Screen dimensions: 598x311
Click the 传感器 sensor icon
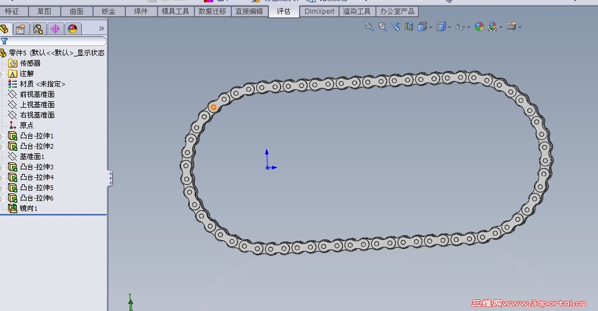pos(13,63)
